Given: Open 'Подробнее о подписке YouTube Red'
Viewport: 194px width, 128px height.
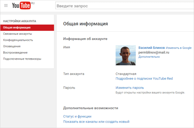Looking at the screenshot, I should (144, 79).
